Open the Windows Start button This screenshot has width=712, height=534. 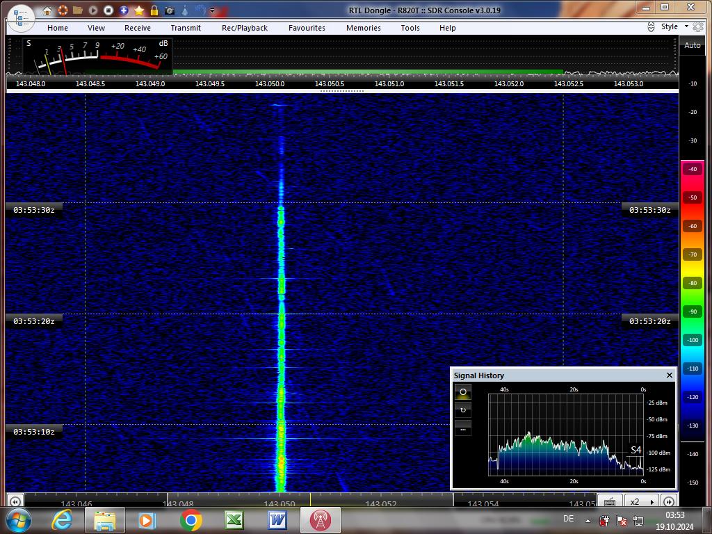point(18,520)
